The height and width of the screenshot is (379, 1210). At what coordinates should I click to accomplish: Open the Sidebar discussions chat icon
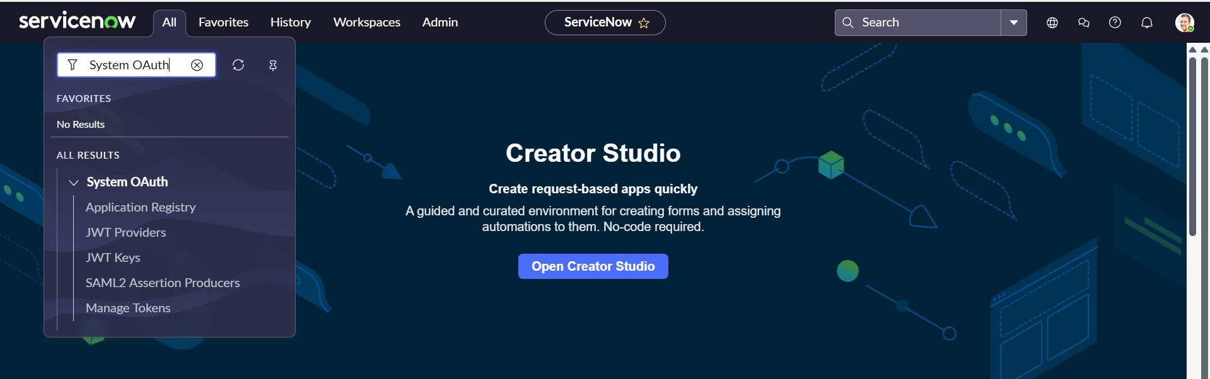pos(1083,23)
